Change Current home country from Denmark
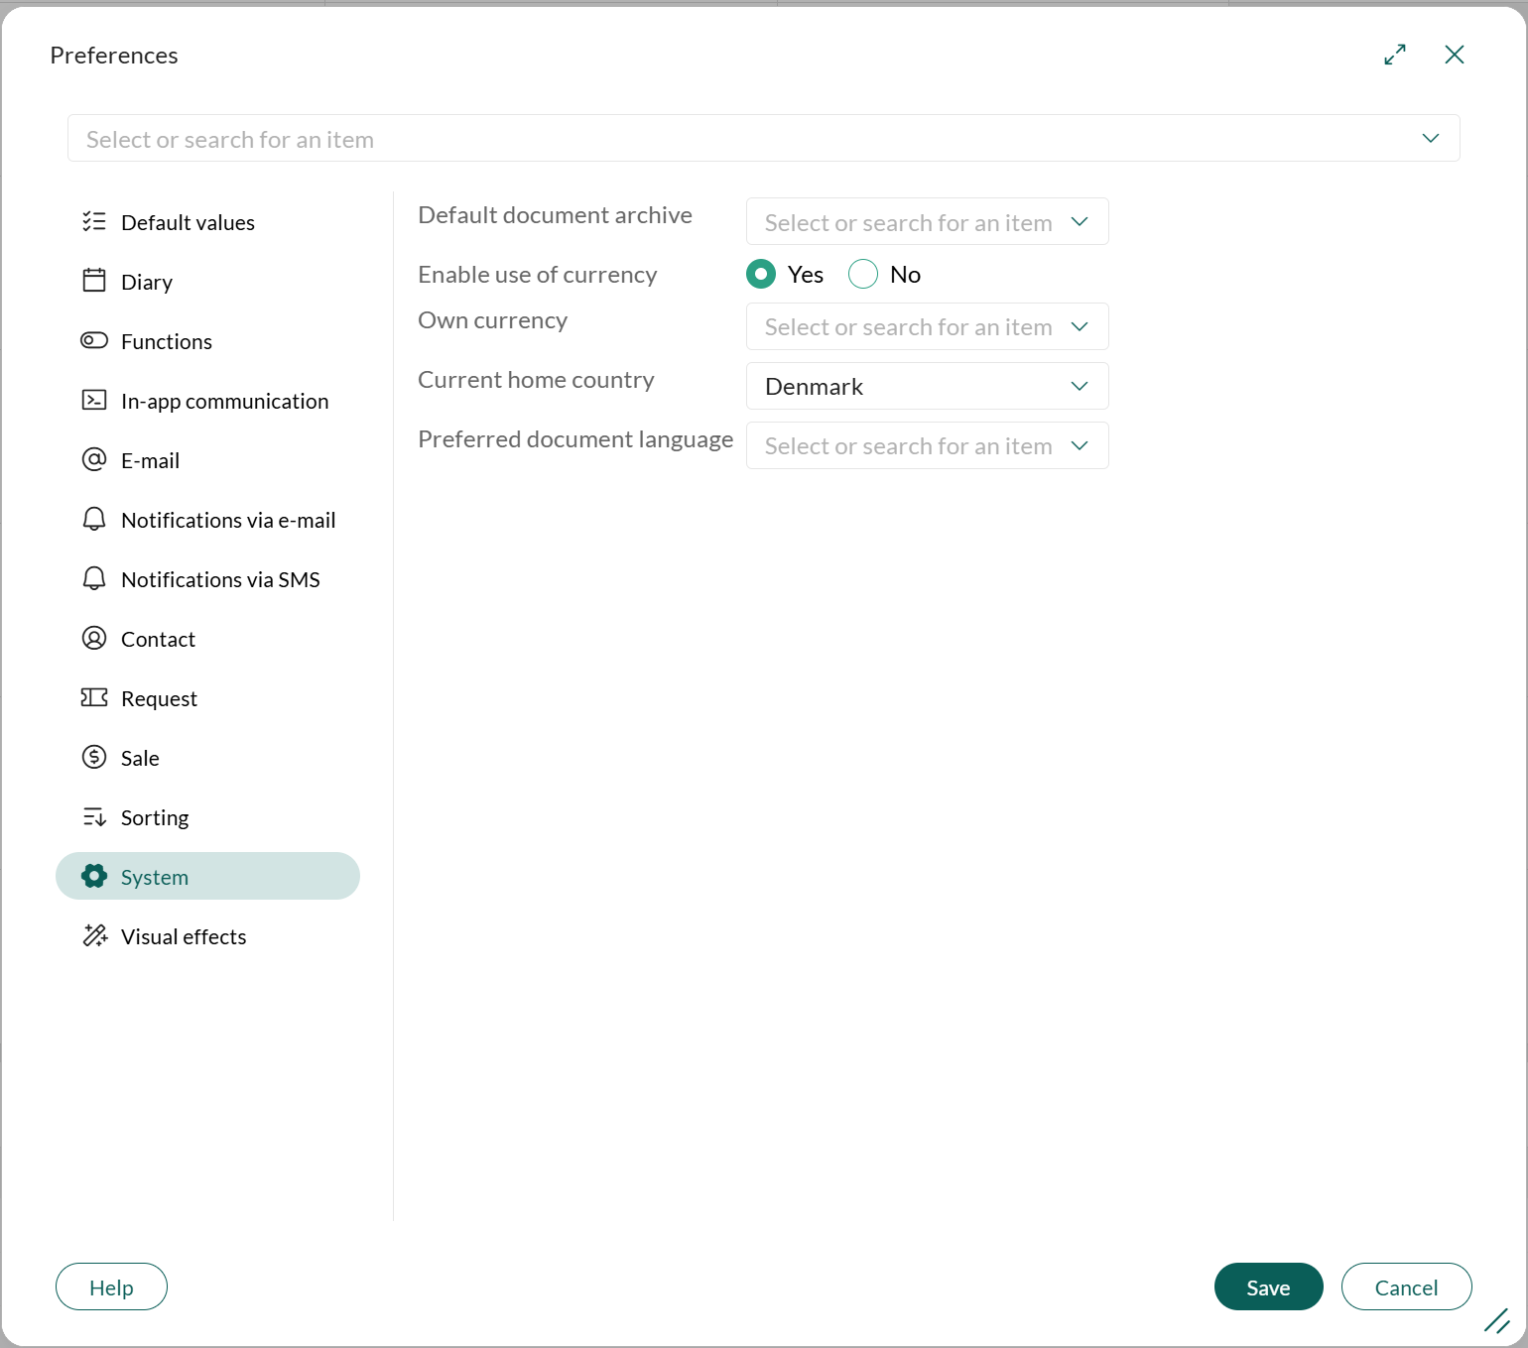This screenshot has height=1348, width=1528. (927, 386)
